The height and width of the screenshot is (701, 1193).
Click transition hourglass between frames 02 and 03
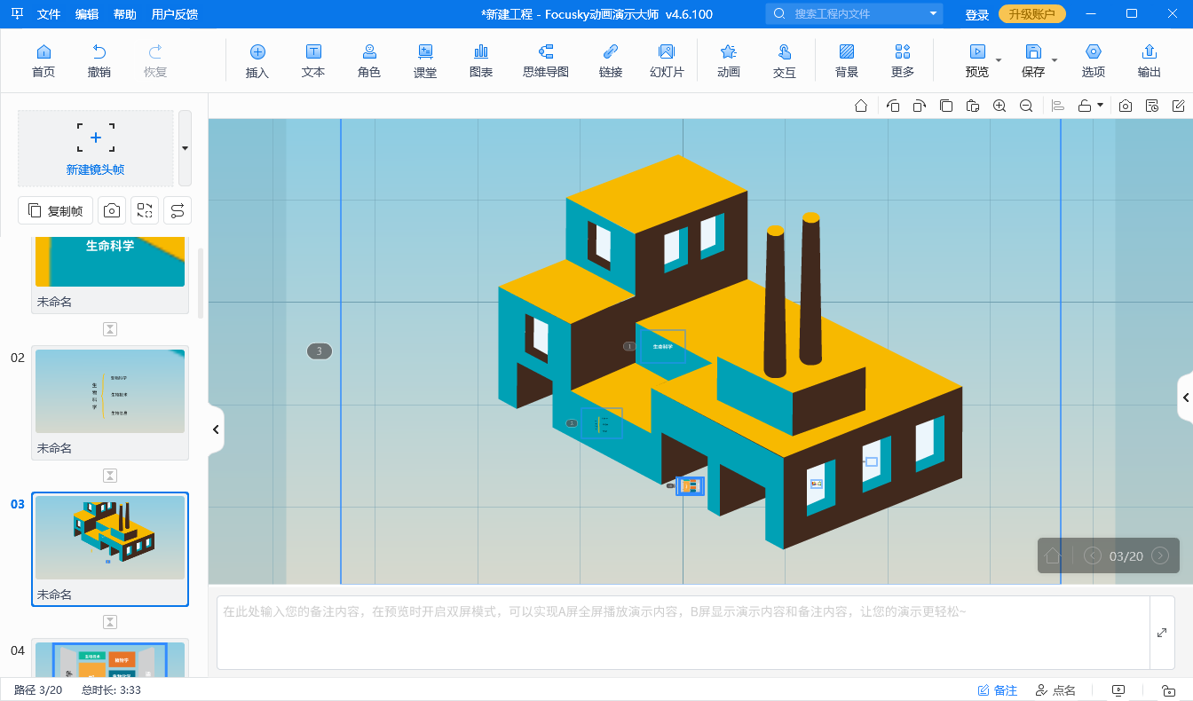[x=110, y=476]
